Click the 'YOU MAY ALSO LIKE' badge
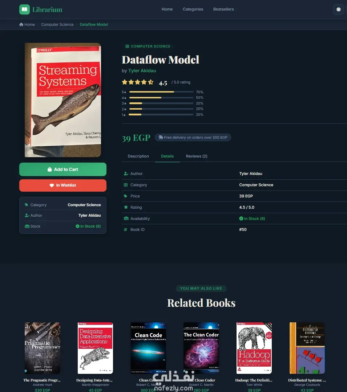Image resolution: width=347 pixels, height=392 pixels. click(x=201, y=289)
